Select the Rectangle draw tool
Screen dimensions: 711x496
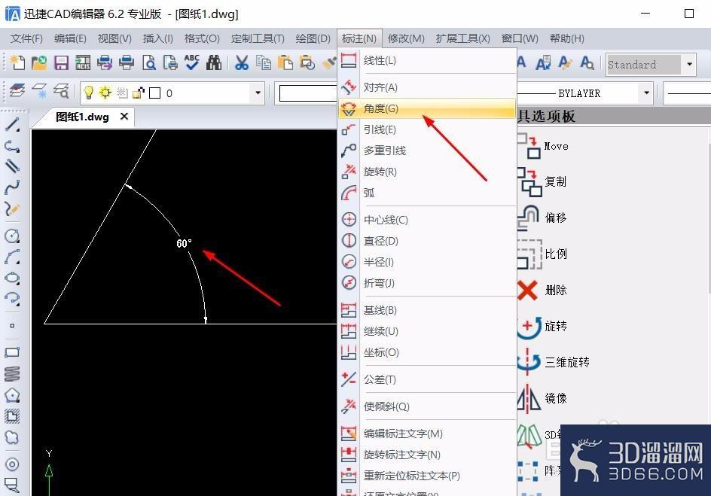click(x=12, y=352)
